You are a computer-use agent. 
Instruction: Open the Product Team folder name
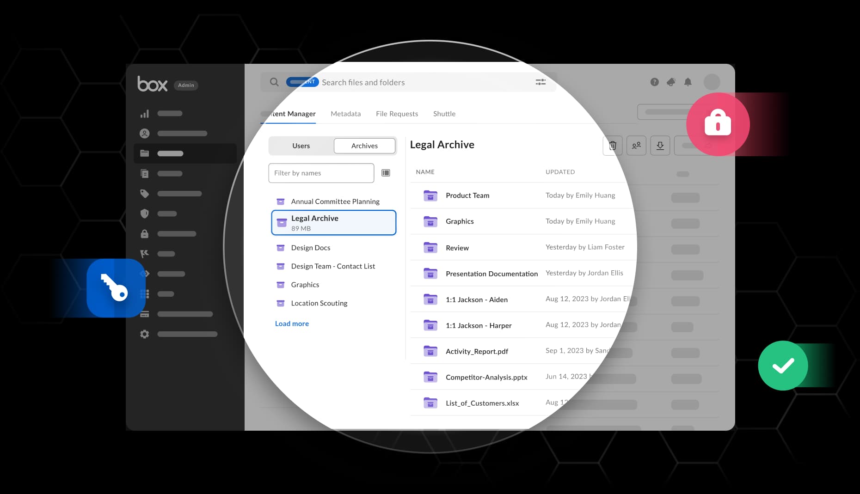pyautogui.click(x=467, y=195)
